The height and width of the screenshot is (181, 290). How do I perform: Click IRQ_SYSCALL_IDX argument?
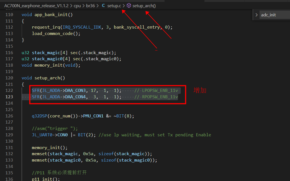click(82, 27)
